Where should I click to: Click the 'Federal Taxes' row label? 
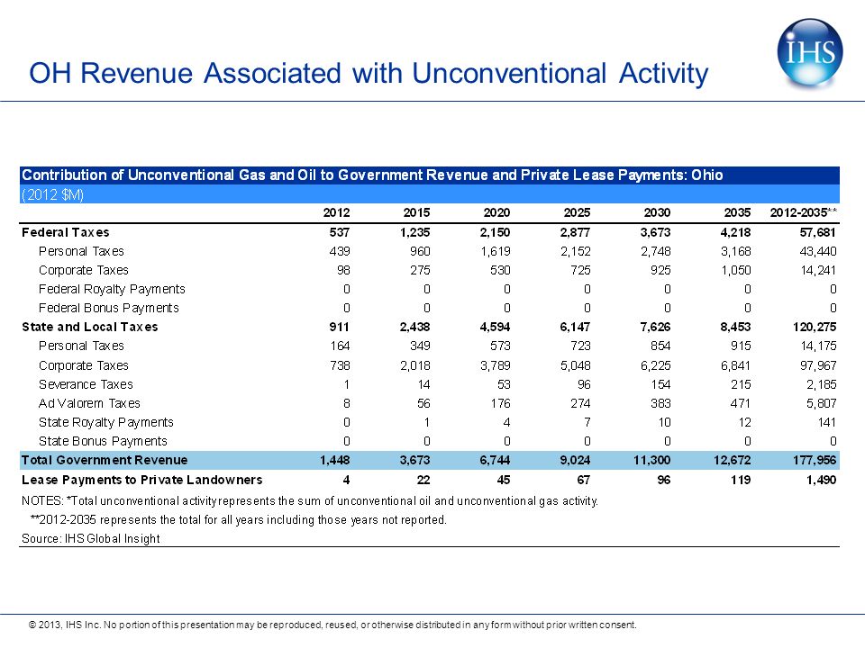click(66, 232)
